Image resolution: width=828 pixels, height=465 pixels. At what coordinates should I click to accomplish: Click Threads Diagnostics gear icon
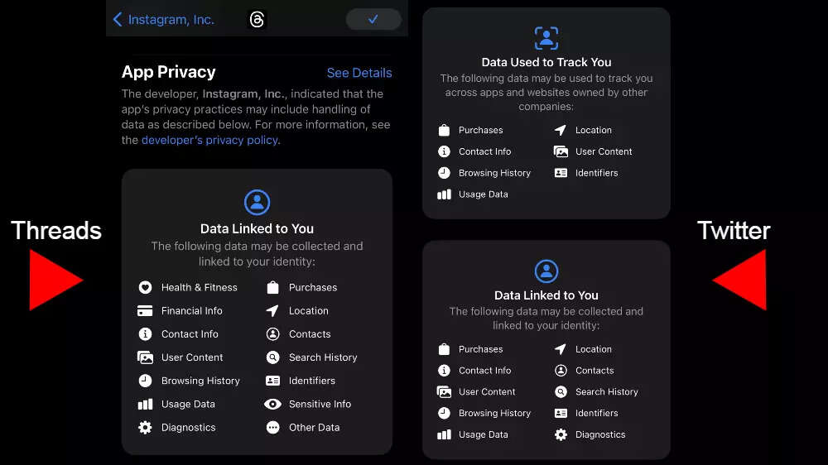coord(145,428)
